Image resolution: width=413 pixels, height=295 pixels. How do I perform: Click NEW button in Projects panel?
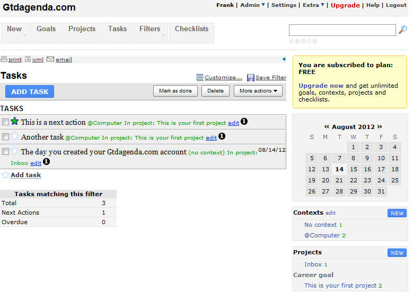coord(397,253)
